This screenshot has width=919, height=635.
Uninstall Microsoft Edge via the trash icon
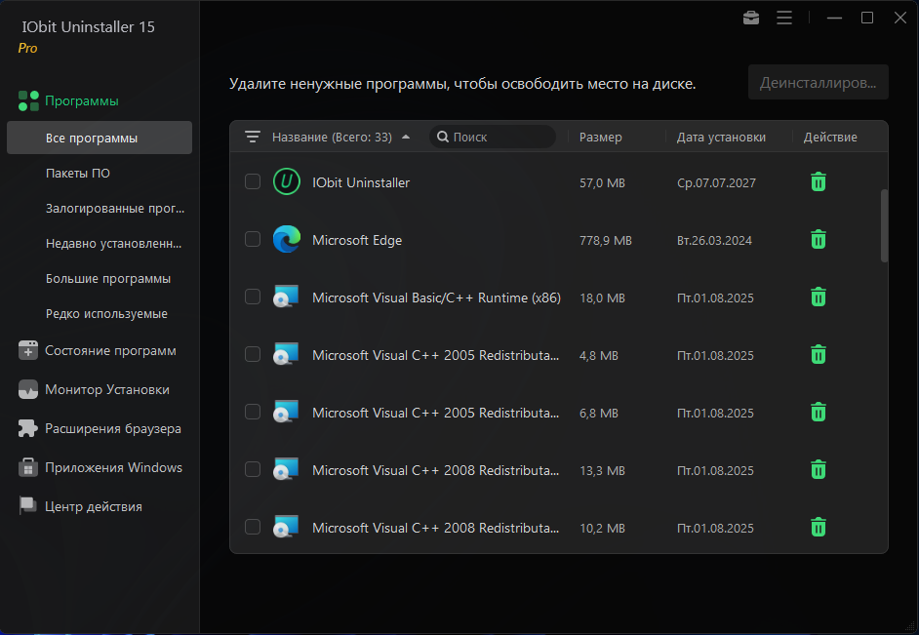[819, 240]
